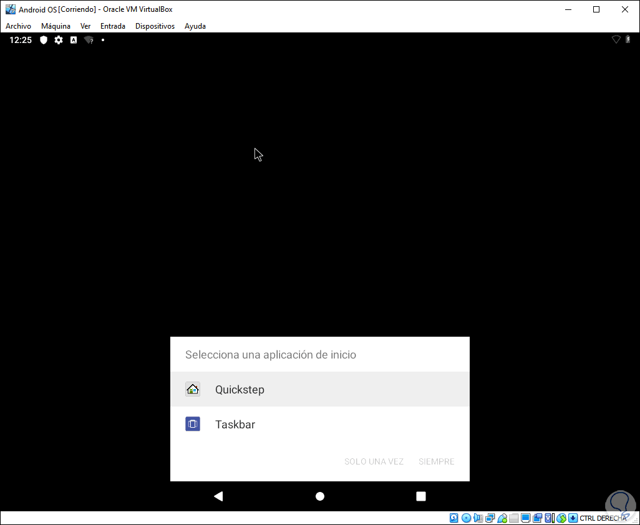
Task: Minimize the VirtualBox window
Action: (x=568, y=9)
